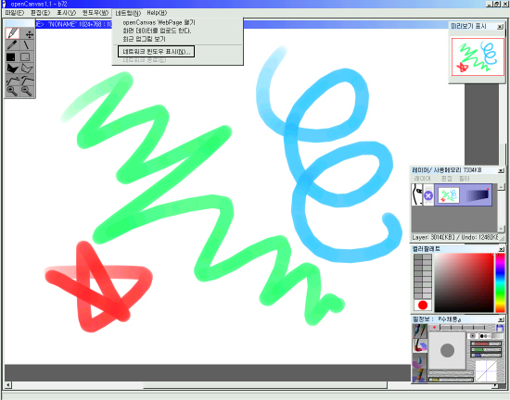The width and height of the screenshot is (510, 400).
Task: Pick the water drop brush preset
Action: (x=419, y=361)
